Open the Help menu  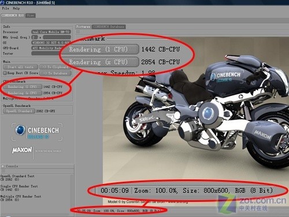tap(16, 8)
